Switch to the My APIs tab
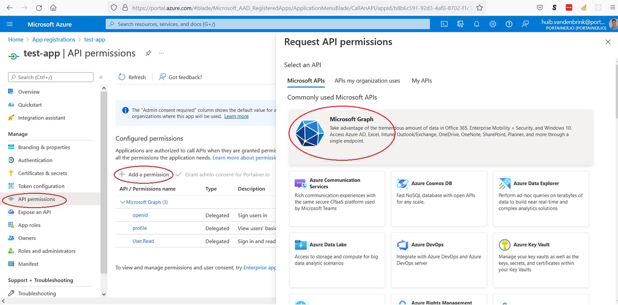618x305 pixels. coord(421,80)
